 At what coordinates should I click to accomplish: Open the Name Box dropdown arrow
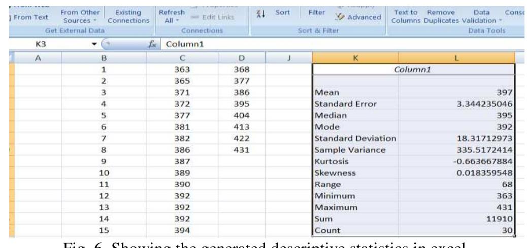94,44
